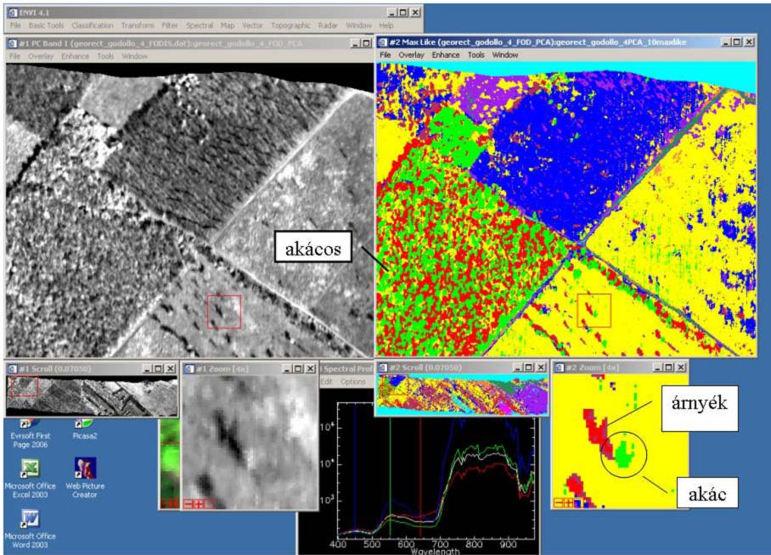This screenshot has width=771, height=555.
Task: Open Enhance menu in #1 PC Band window
Action: (76, 57)
